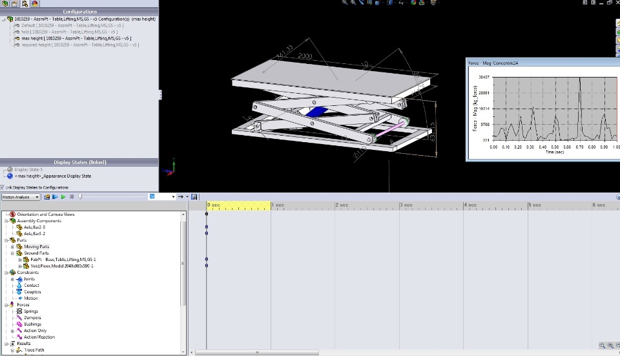620x356 pixels.
Task: Click the timeline zoom in magnifier
Action: click(x=610, y=345)
